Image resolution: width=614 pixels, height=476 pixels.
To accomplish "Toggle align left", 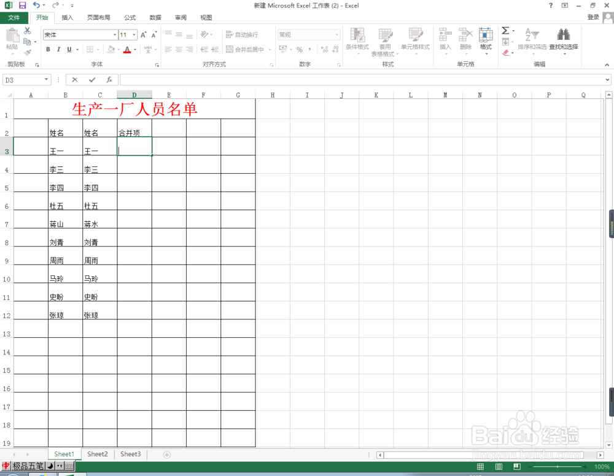I will [x=168, y=49].
